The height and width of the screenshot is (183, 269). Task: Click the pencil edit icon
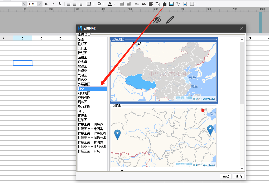point(170,20)
